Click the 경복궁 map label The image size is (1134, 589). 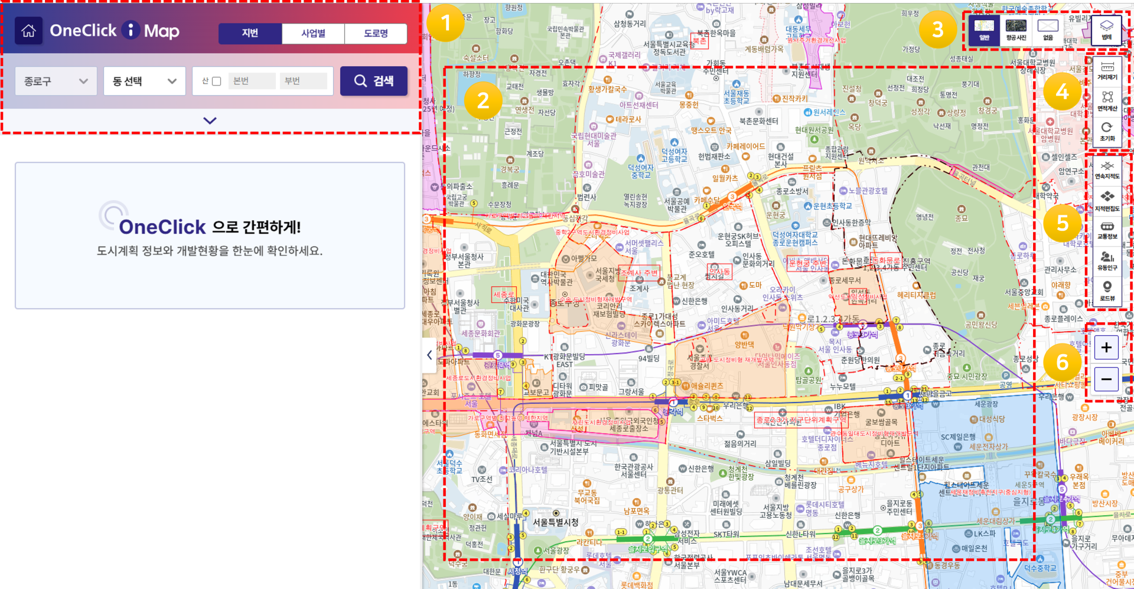pyautogui.click(x=510, y=169)
